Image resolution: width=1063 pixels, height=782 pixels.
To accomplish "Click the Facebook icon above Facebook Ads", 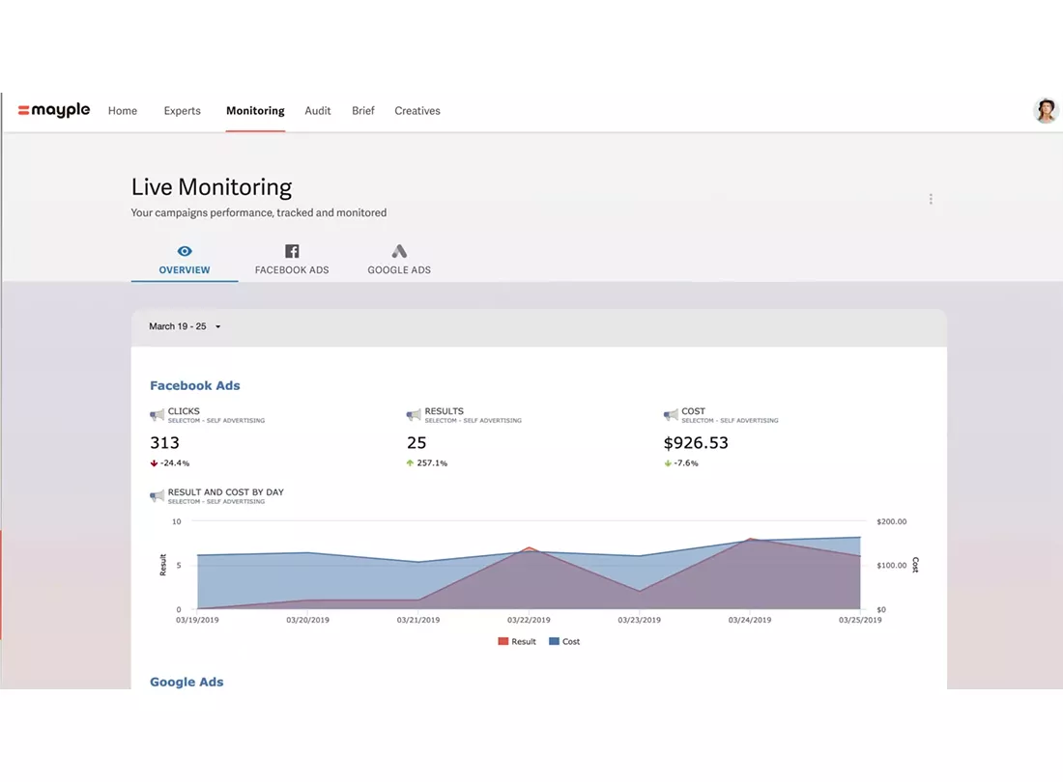I will [x=292, y=251].
